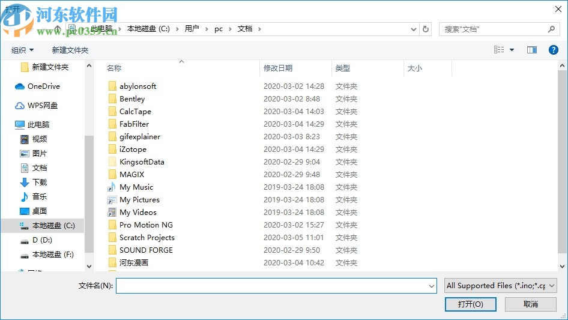This screenshot has height=320, width=568.
Task: Expand the address bar history dropdown
Action: point(413,29)
